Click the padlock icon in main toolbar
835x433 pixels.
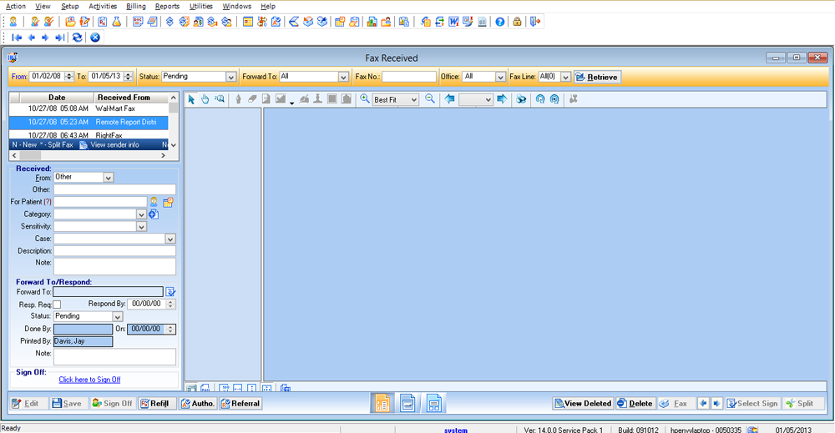pos(518,22)
